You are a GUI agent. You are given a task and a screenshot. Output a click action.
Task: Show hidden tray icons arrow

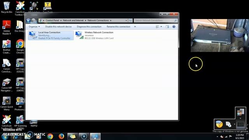coord(217,136)
